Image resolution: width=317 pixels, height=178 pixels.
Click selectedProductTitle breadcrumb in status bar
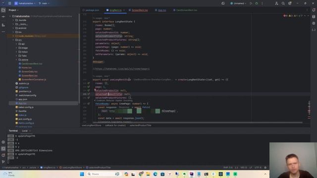[x=98, y=168]
